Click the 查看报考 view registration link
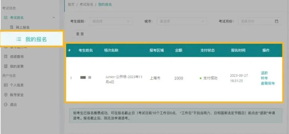 [x=267, y=83]
